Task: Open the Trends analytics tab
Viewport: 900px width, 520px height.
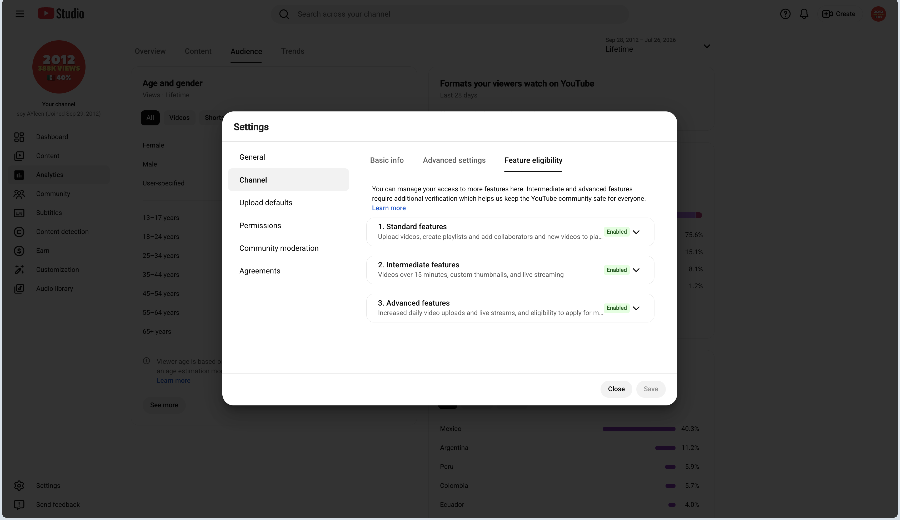Action: tap(293, 51)
